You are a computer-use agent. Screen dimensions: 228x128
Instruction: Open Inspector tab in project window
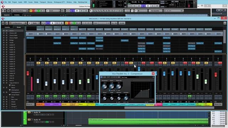7,15
